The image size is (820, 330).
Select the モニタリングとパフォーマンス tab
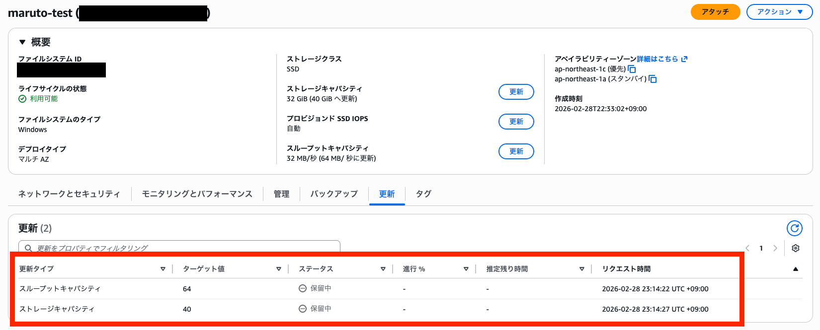click(x=197, y=194)
